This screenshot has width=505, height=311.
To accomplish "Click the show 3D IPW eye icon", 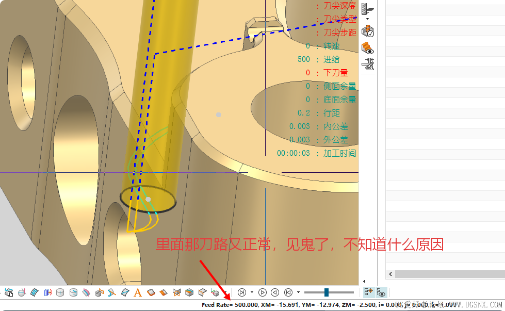I will [x=367, y=48].
